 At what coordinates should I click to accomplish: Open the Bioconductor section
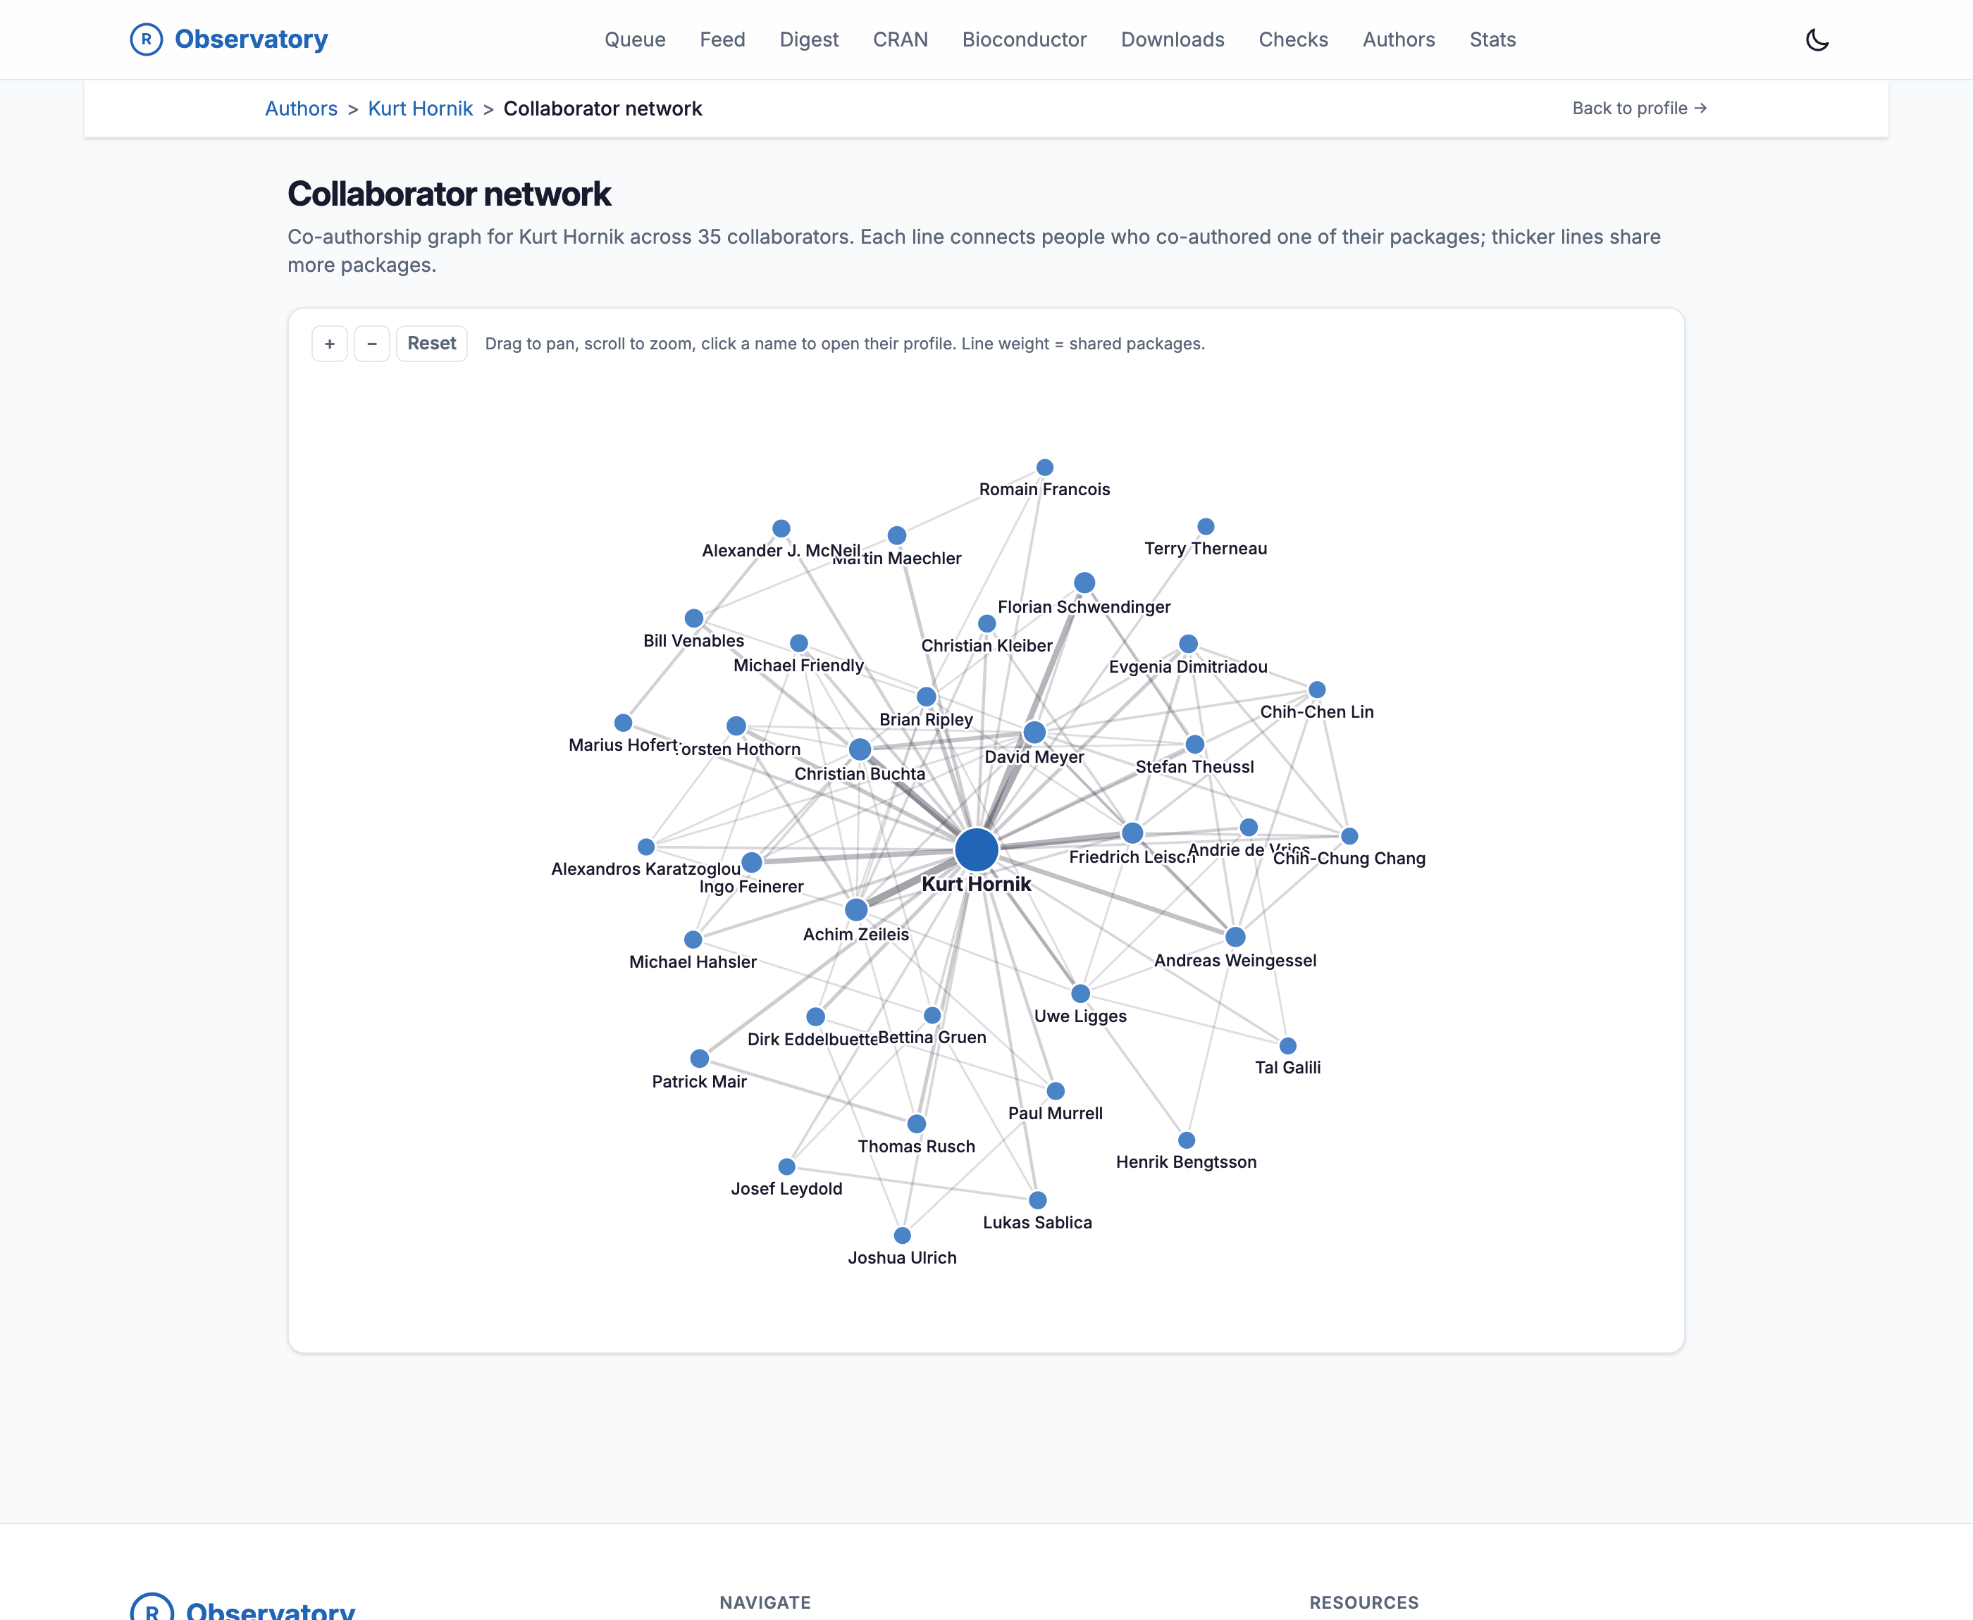point(1025,39)
